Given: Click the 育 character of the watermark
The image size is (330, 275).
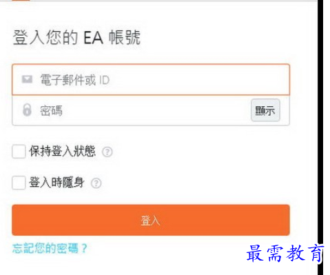Looking at the screenshot, I should (316, 253).
